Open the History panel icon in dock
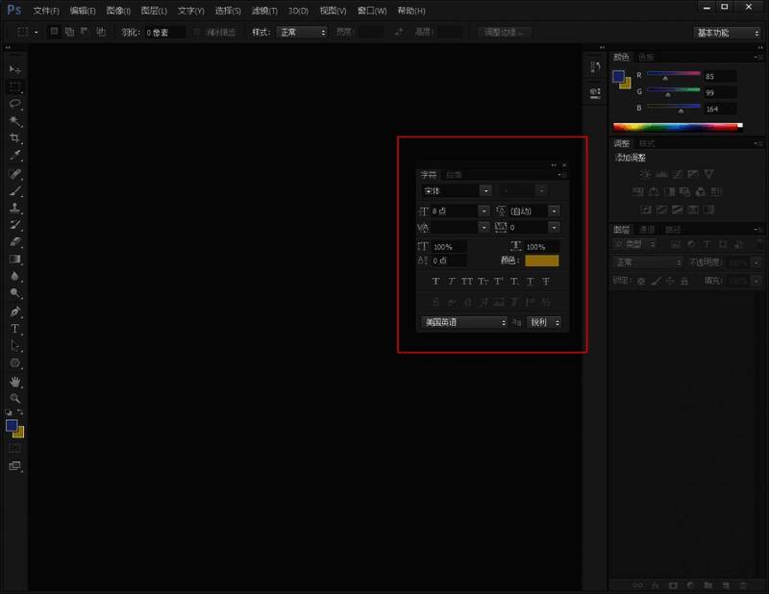769x594 pixels. (x=595, y=68)
